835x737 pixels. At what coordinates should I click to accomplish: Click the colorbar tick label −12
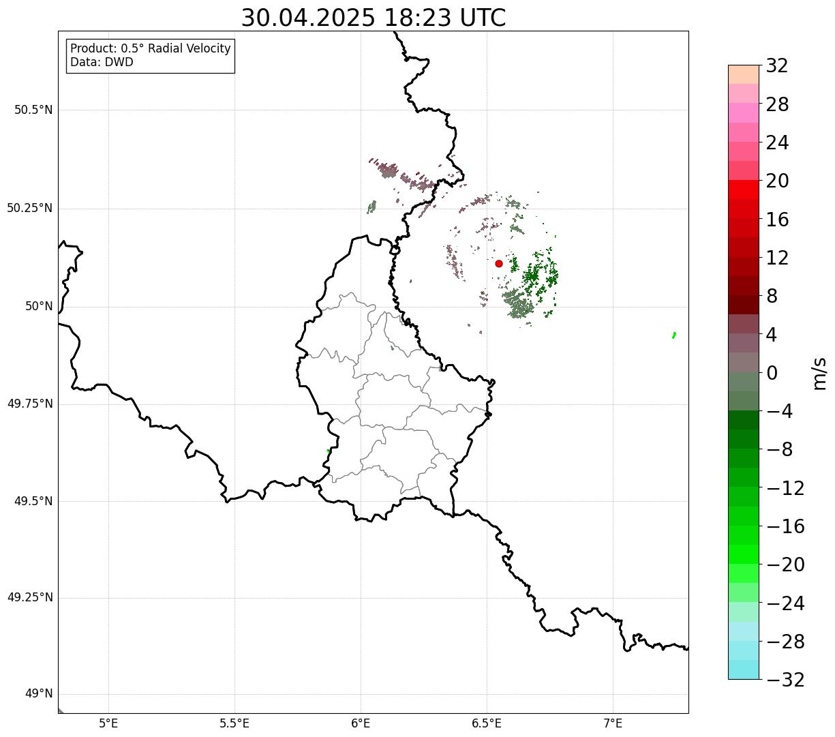tap(785, 488)
